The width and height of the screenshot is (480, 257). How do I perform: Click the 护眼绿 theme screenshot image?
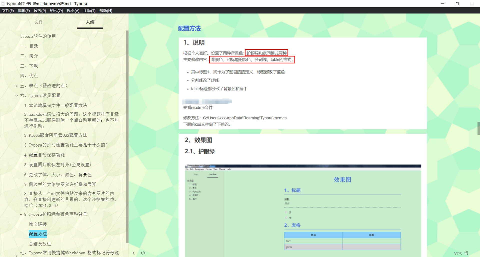tap(303, 210)
